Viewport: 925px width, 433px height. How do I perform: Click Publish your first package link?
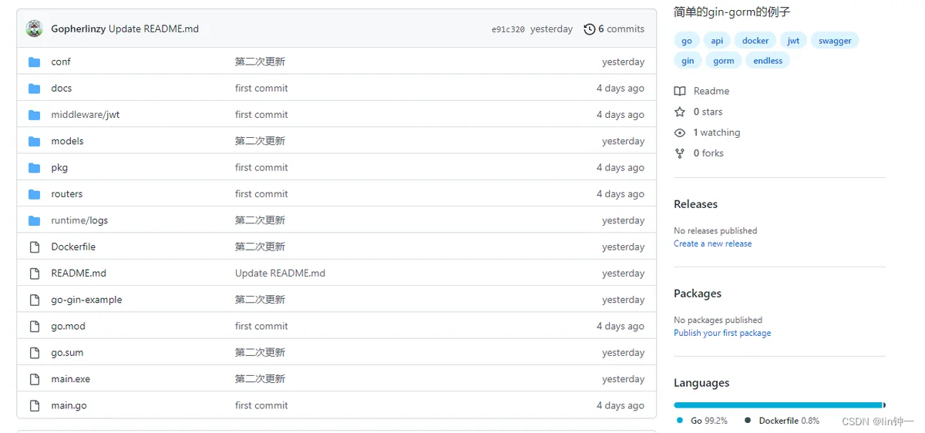(x=722, y=333)
